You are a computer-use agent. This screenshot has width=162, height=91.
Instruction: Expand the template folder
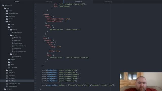[x=3, y=89]
